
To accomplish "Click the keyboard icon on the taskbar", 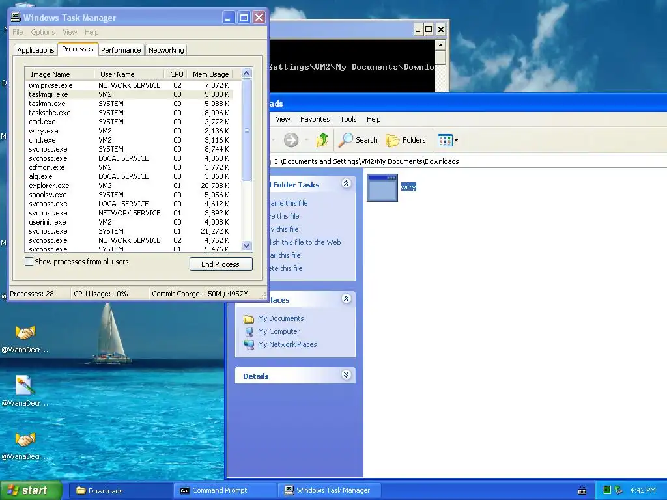I will pyautogui.click(x=582, y=491).
